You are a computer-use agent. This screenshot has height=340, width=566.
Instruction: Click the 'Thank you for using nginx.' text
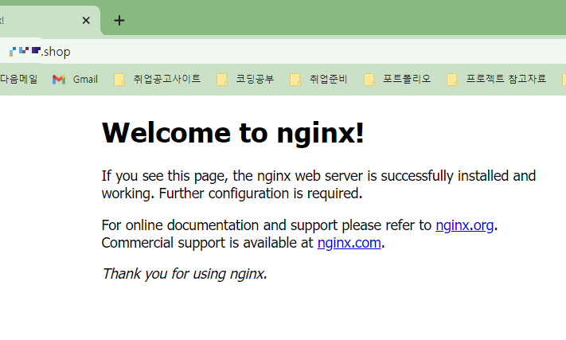pyautogui.click(x=185, y=274)
